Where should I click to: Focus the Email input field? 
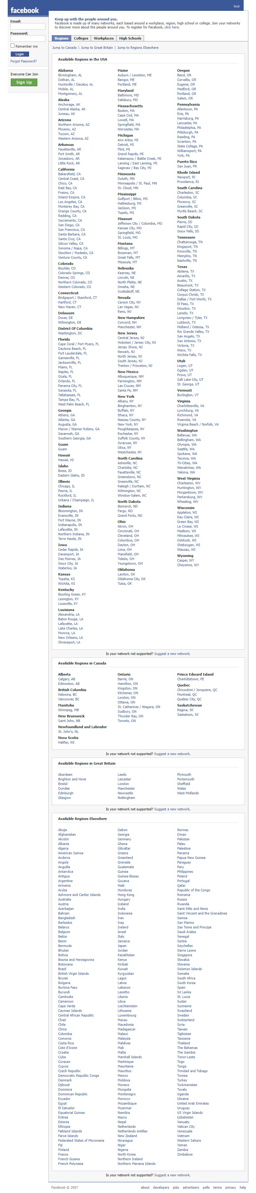click(28, 26)
